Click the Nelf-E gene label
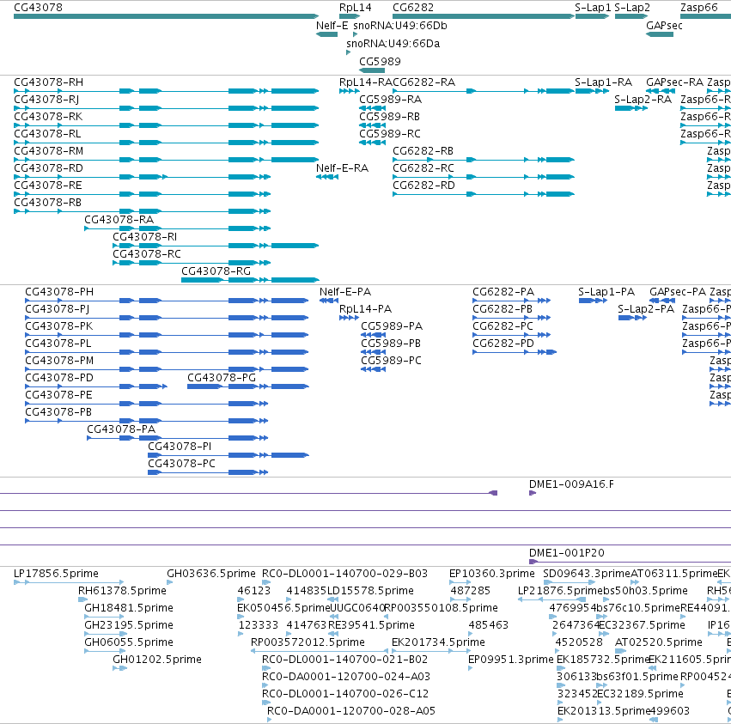 [332, 26]
